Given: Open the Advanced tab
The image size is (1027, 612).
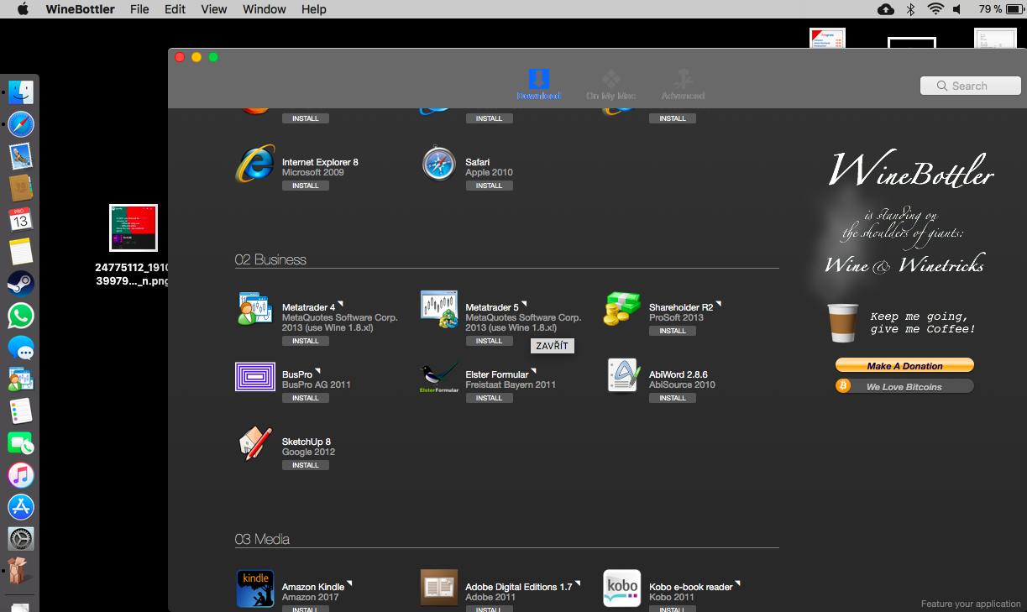Looking at the screenshot, I should click(683, 85).
